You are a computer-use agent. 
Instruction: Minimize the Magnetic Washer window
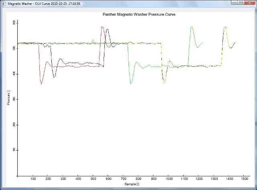[x=234, y=2]
